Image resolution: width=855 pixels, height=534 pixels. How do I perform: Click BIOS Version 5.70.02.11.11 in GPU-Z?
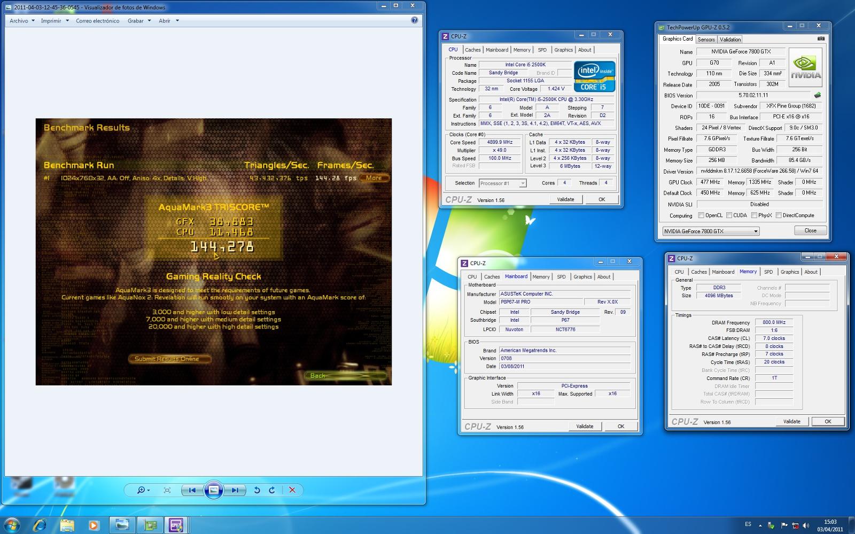coord(753,95)
